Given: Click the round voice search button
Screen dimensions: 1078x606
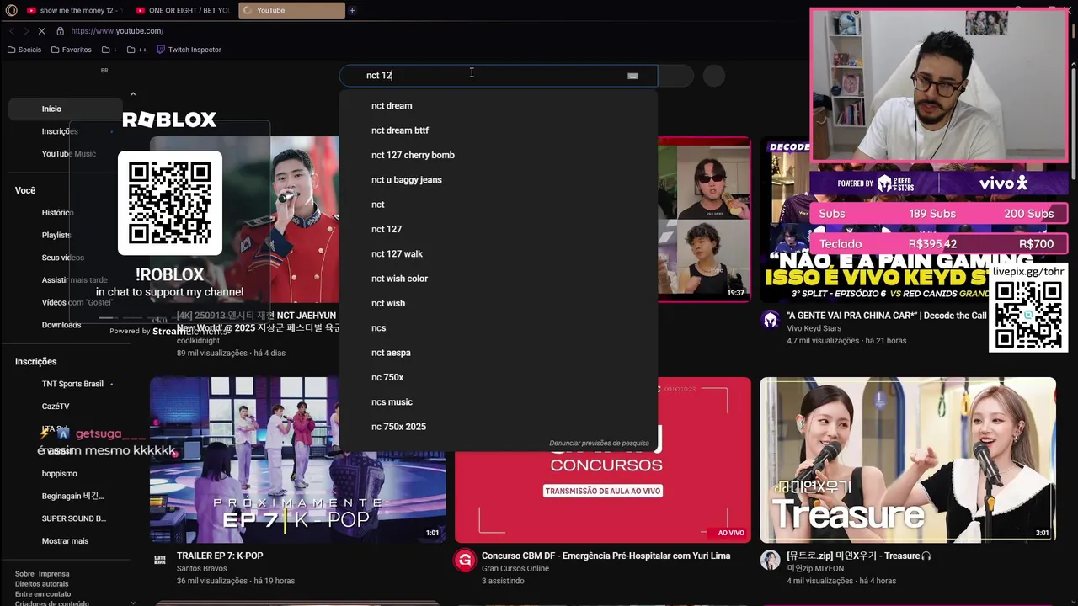Looking at the screenshot, I should pos(714,76).
